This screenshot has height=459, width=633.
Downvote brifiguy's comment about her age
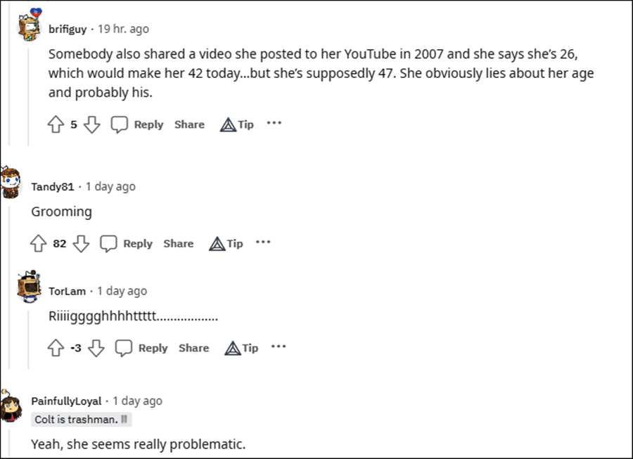coord(92,124)
